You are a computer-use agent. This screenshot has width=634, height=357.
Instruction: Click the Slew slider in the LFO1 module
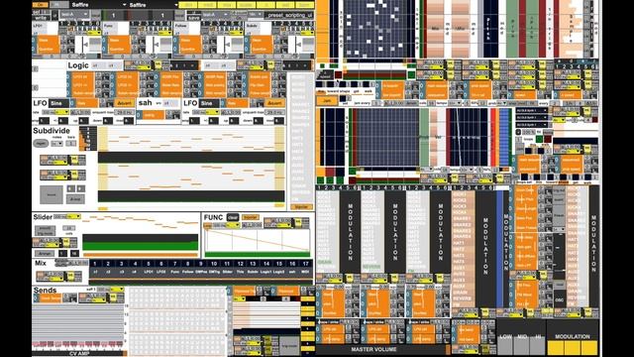pyautogui.click(x=49, y=40)
